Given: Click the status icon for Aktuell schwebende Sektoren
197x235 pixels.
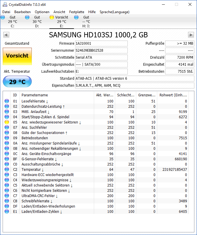Looking at the screenshot, I should 7,185.
